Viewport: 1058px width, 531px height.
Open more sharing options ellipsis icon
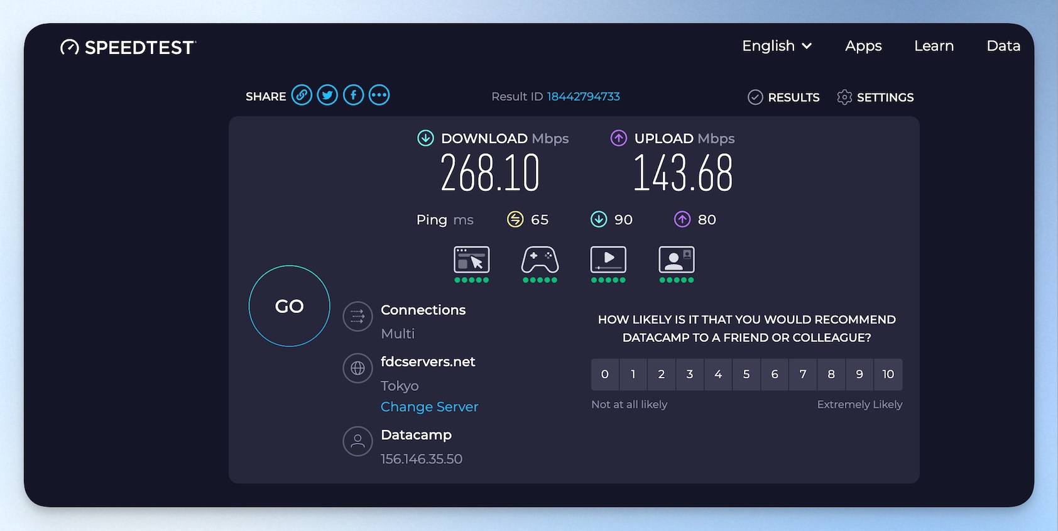379,96
